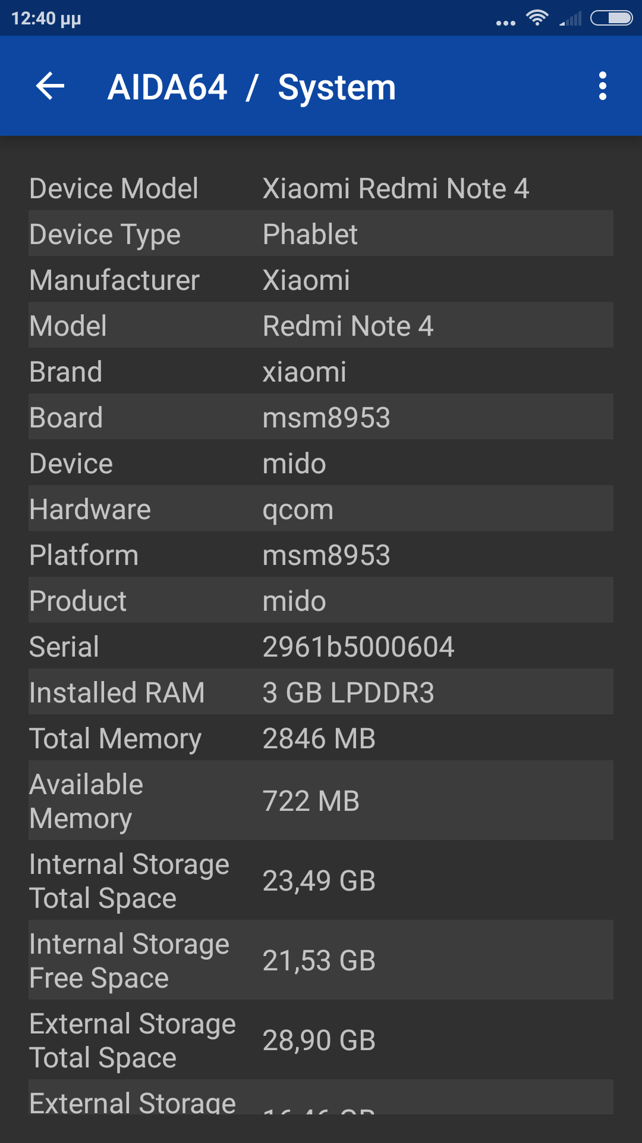Select the Board msm8953 row
Image resolution: width=642 pixels, height=1143 pixels.
pyautogui.click(x=321, y=417)
